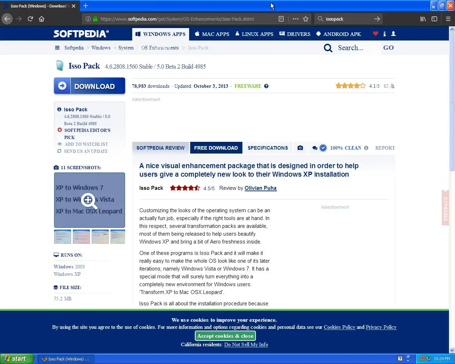Click the help question mark tray icon
This screenshot has height=364, width=455.
[400, 359]
